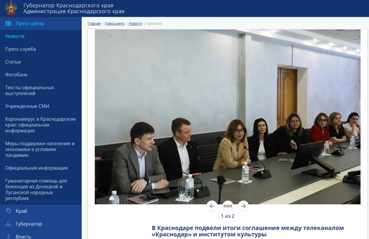The height and width of the screenshot is (239, 369).
Task: Click the '1 из 2' photo counter
Action: tap(227, 216)
